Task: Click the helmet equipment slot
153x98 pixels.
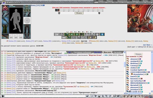Action: click(5, 8)
